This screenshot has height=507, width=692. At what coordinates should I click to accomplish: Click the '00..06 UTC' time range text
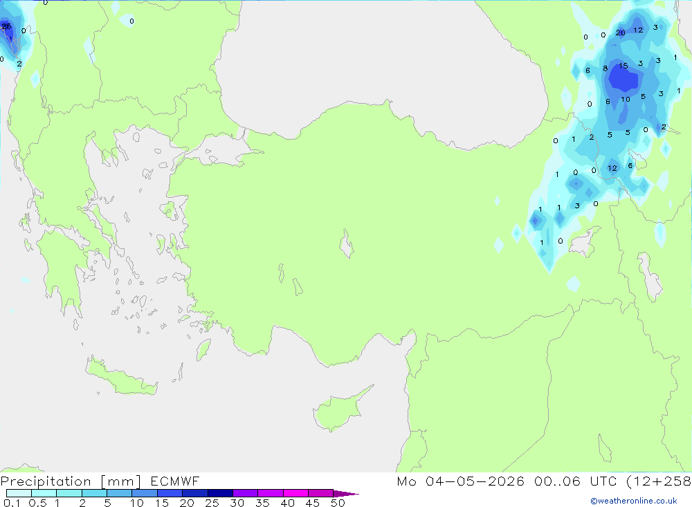(576, 481)
